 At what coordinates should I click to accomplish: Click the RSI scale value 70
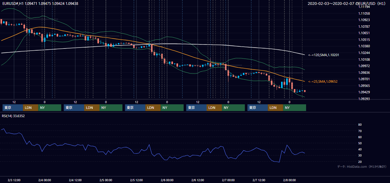point(360,131)
